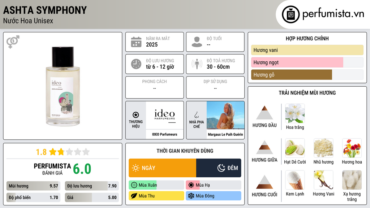The image size is (370, 208).
Task: Click the từ 6 - 12 giờ value
Action: click(160, 67)
